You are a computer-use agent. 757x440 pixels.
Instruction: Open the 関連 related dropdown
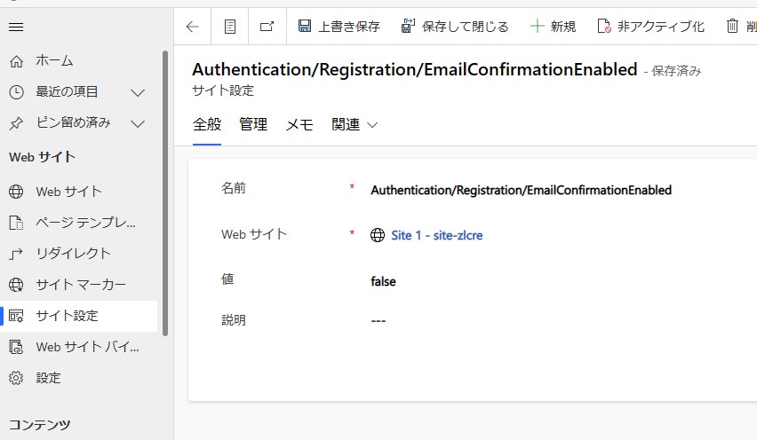click(x=355, y=125)
